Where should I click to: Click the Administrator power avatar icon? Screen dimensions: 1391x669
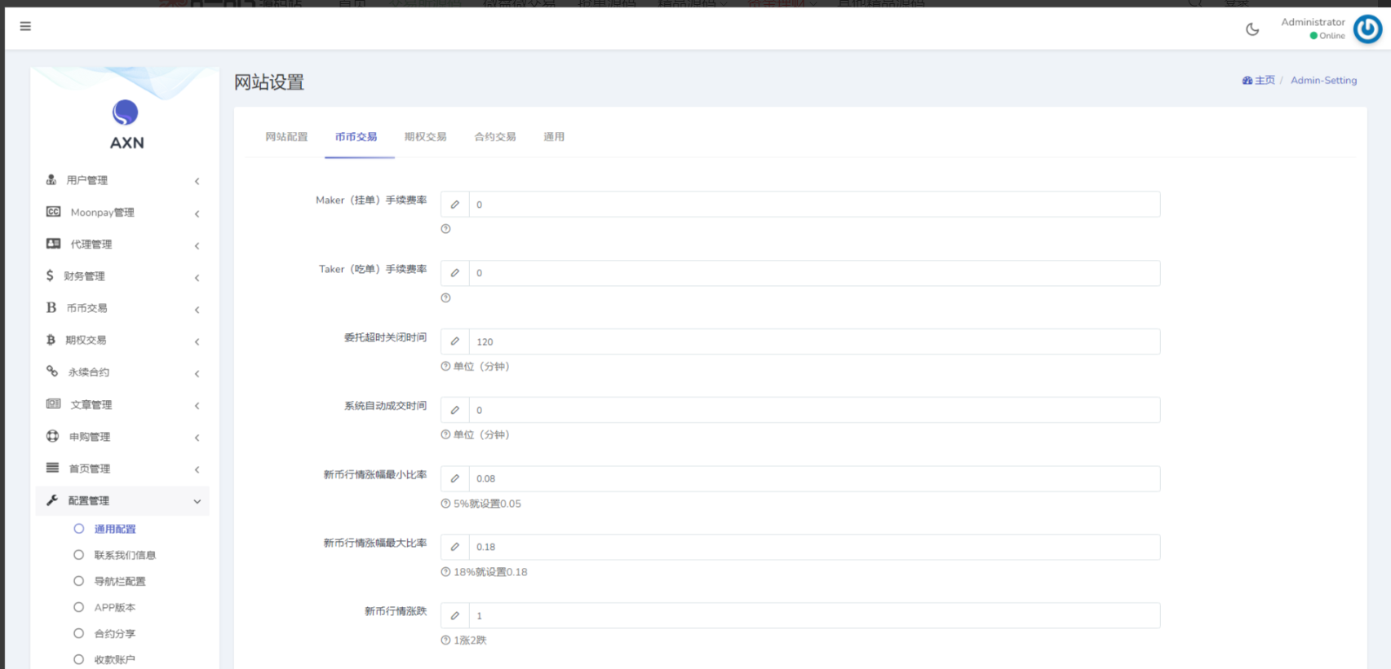click(x=1367, y=29)
